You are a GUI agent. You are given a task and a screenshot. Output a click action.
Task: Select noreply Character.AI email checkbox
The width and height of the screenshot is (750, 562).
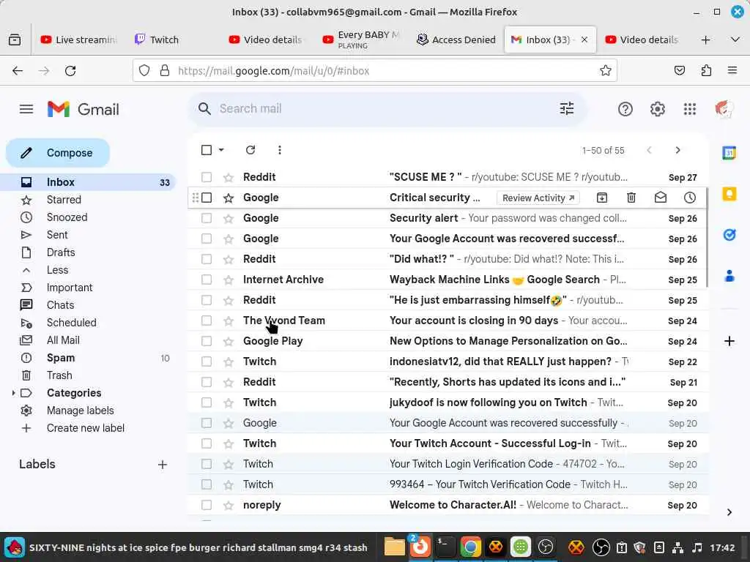click(206, 505)
